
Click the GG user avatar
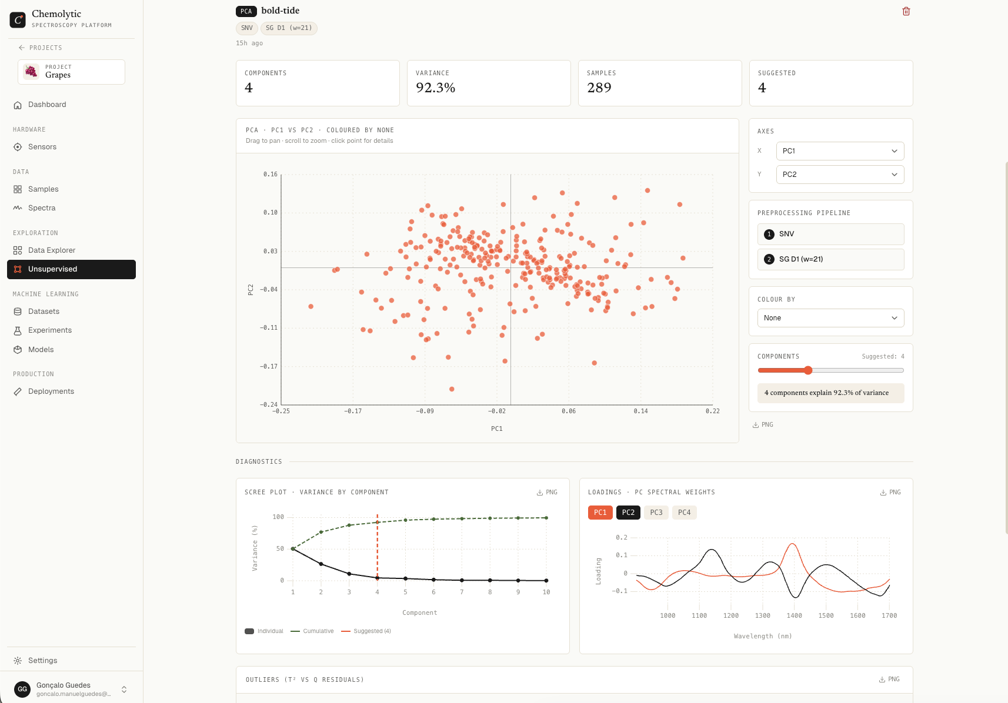(22, 689)
